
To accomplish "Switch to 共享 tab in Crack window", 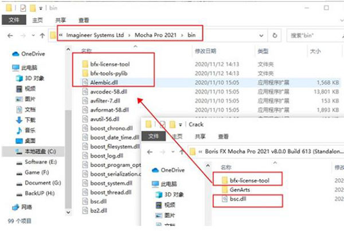I will 200,136.
